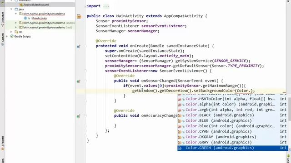Screen dimensions: 291x163
Task: Click the override gutter marker next to onSensorChanged
Action: point(79,81)
